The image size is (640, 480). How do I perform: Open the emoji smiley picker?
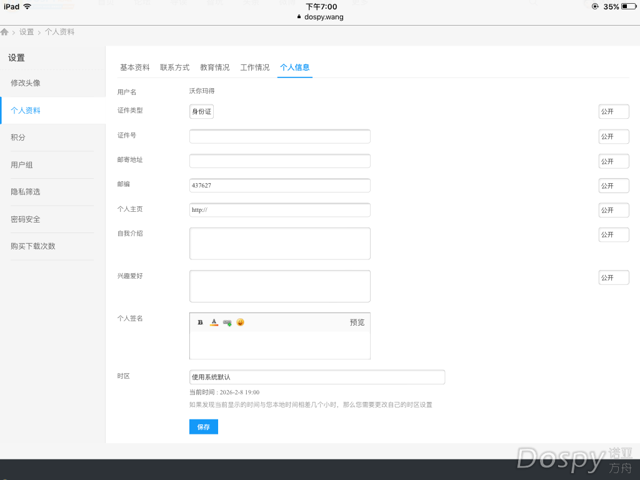(x=240, y=322)
